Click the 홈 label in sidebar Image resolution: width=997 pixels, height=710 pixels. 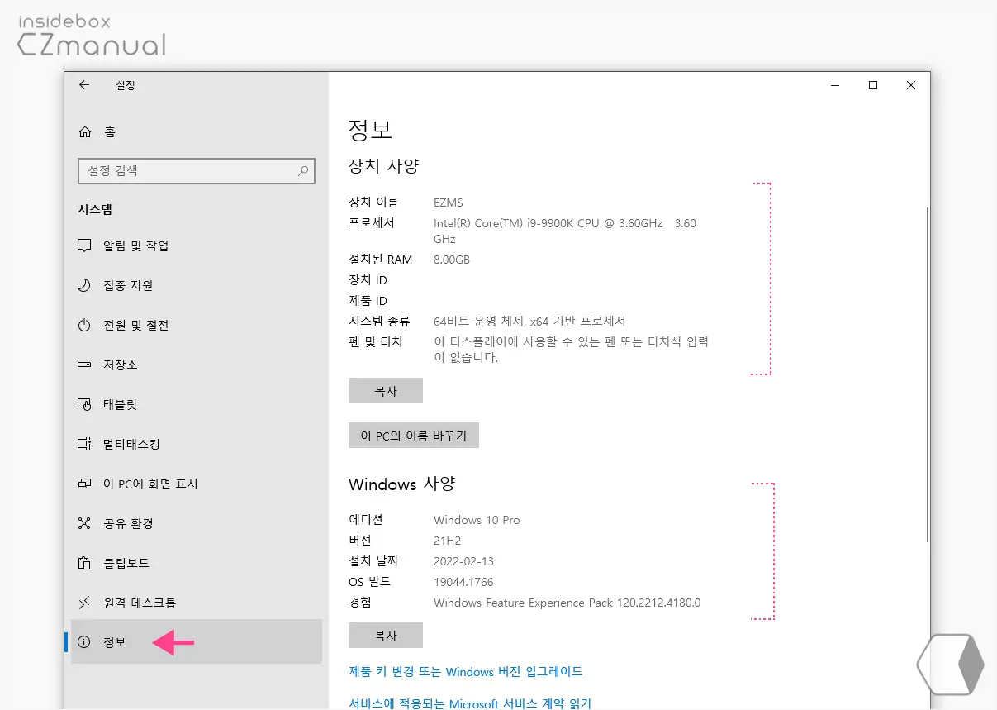click(x=110, y=132)
